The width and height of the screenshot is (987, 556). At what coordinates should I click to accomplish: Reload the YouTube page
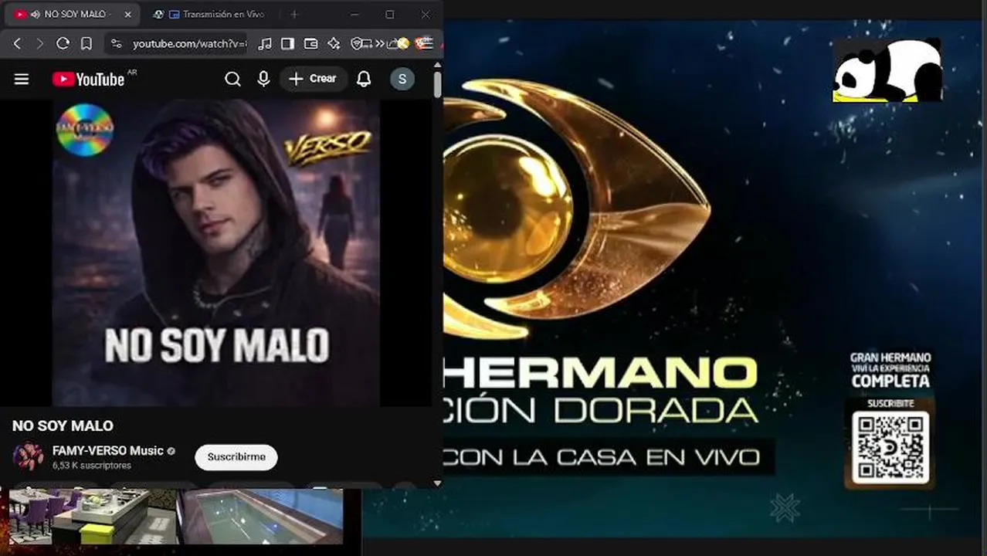pos(63,44)
